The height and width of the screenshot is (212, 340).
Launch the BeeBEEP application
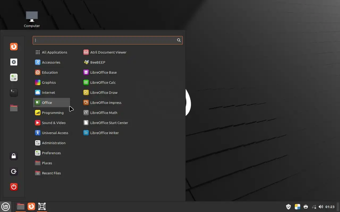click(x=94, y=62)
